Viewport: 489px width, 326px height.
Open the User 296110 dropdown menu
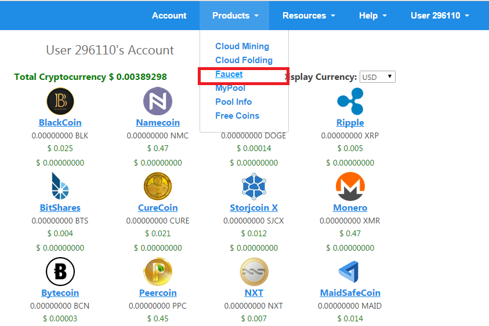click(440, 16)
